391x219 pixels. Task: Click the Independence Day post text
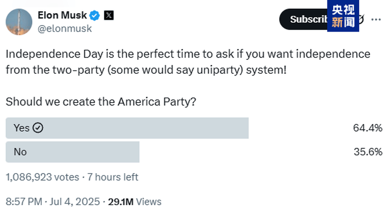coord(188,62)
